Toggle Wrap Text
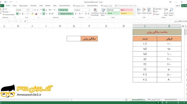This screenshot has height=104, width=187. [x=63, y=10]
